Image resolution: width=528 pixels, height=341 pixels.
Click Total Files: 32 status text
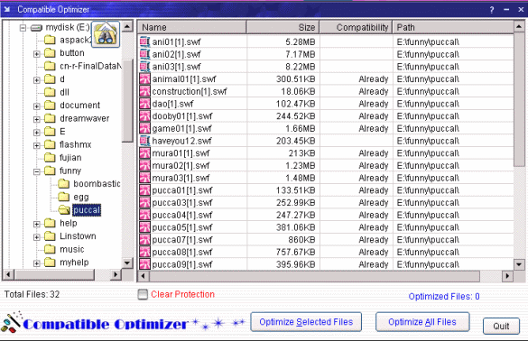pos(32,294)
